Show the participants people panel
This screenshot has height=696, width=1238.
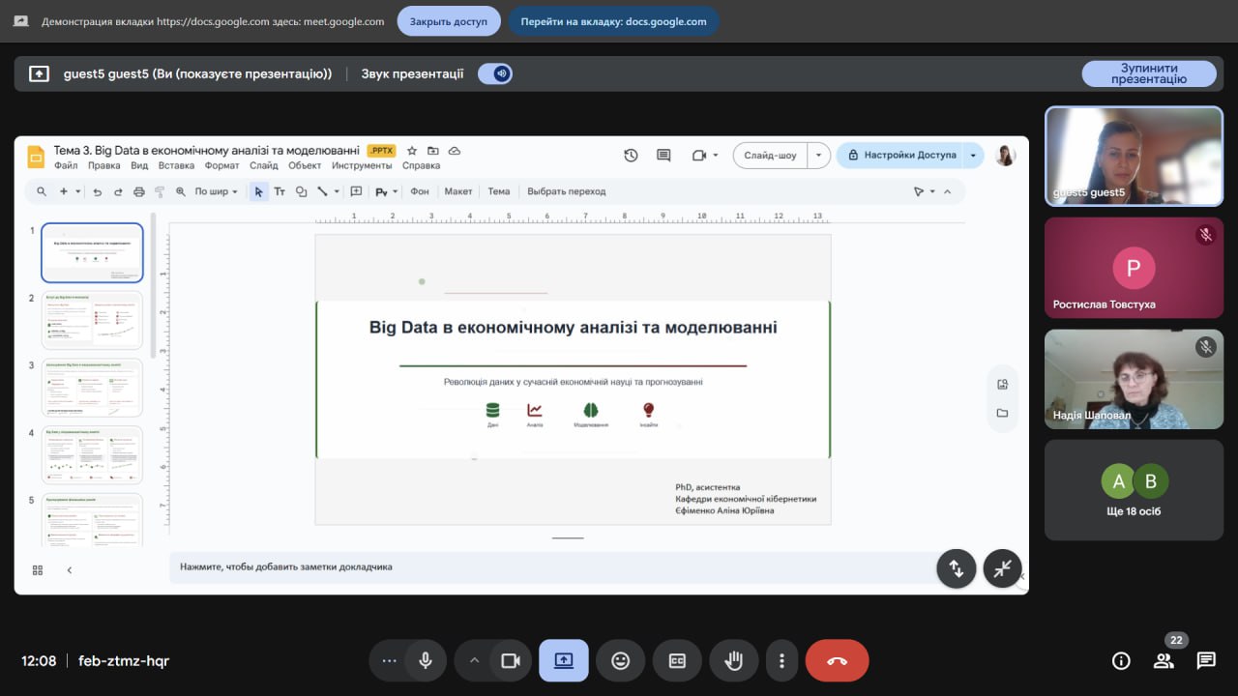pyautogui.click(x=1164, y=661)
